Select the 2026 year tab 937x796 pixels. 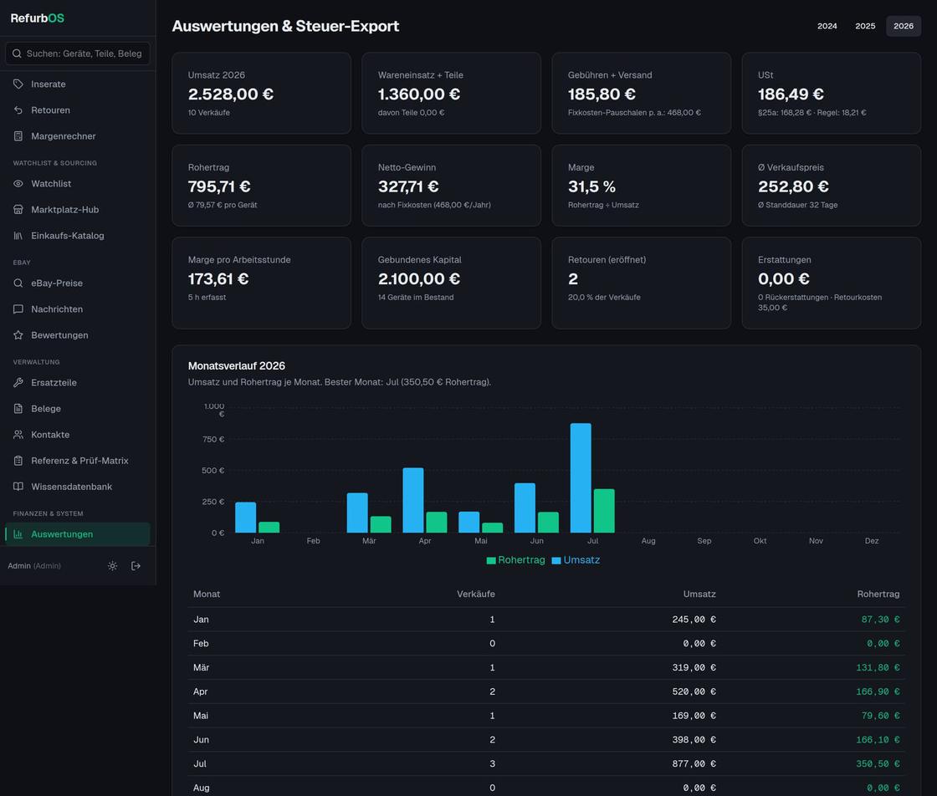pyautogui.click(x=903, y=26)
